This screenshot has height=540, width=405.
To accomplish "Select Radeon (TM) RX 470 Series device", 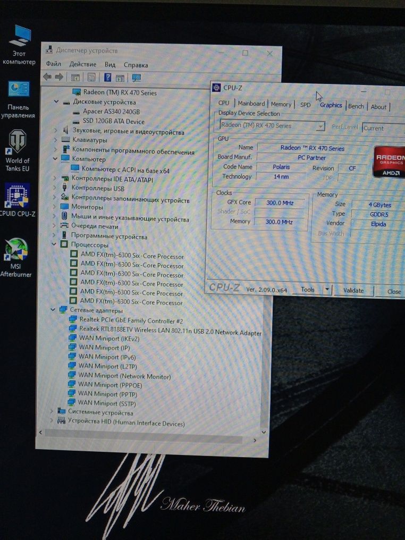I will pos(115,92).
